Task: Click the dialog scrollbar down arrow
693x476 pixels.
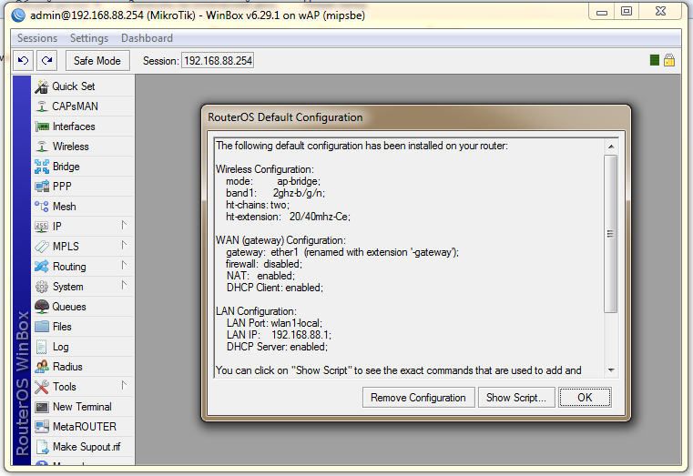Action: 610,370
